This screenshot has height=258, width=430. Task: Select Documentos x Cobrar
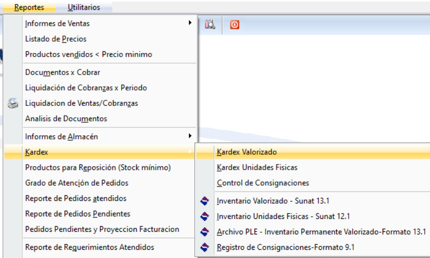(x=101, y=72)
